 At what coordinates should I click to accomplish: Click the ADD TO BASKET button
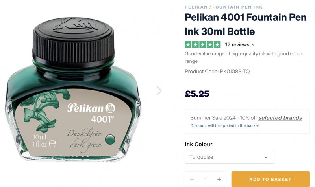pyautogui.click(x=271, y=179)
